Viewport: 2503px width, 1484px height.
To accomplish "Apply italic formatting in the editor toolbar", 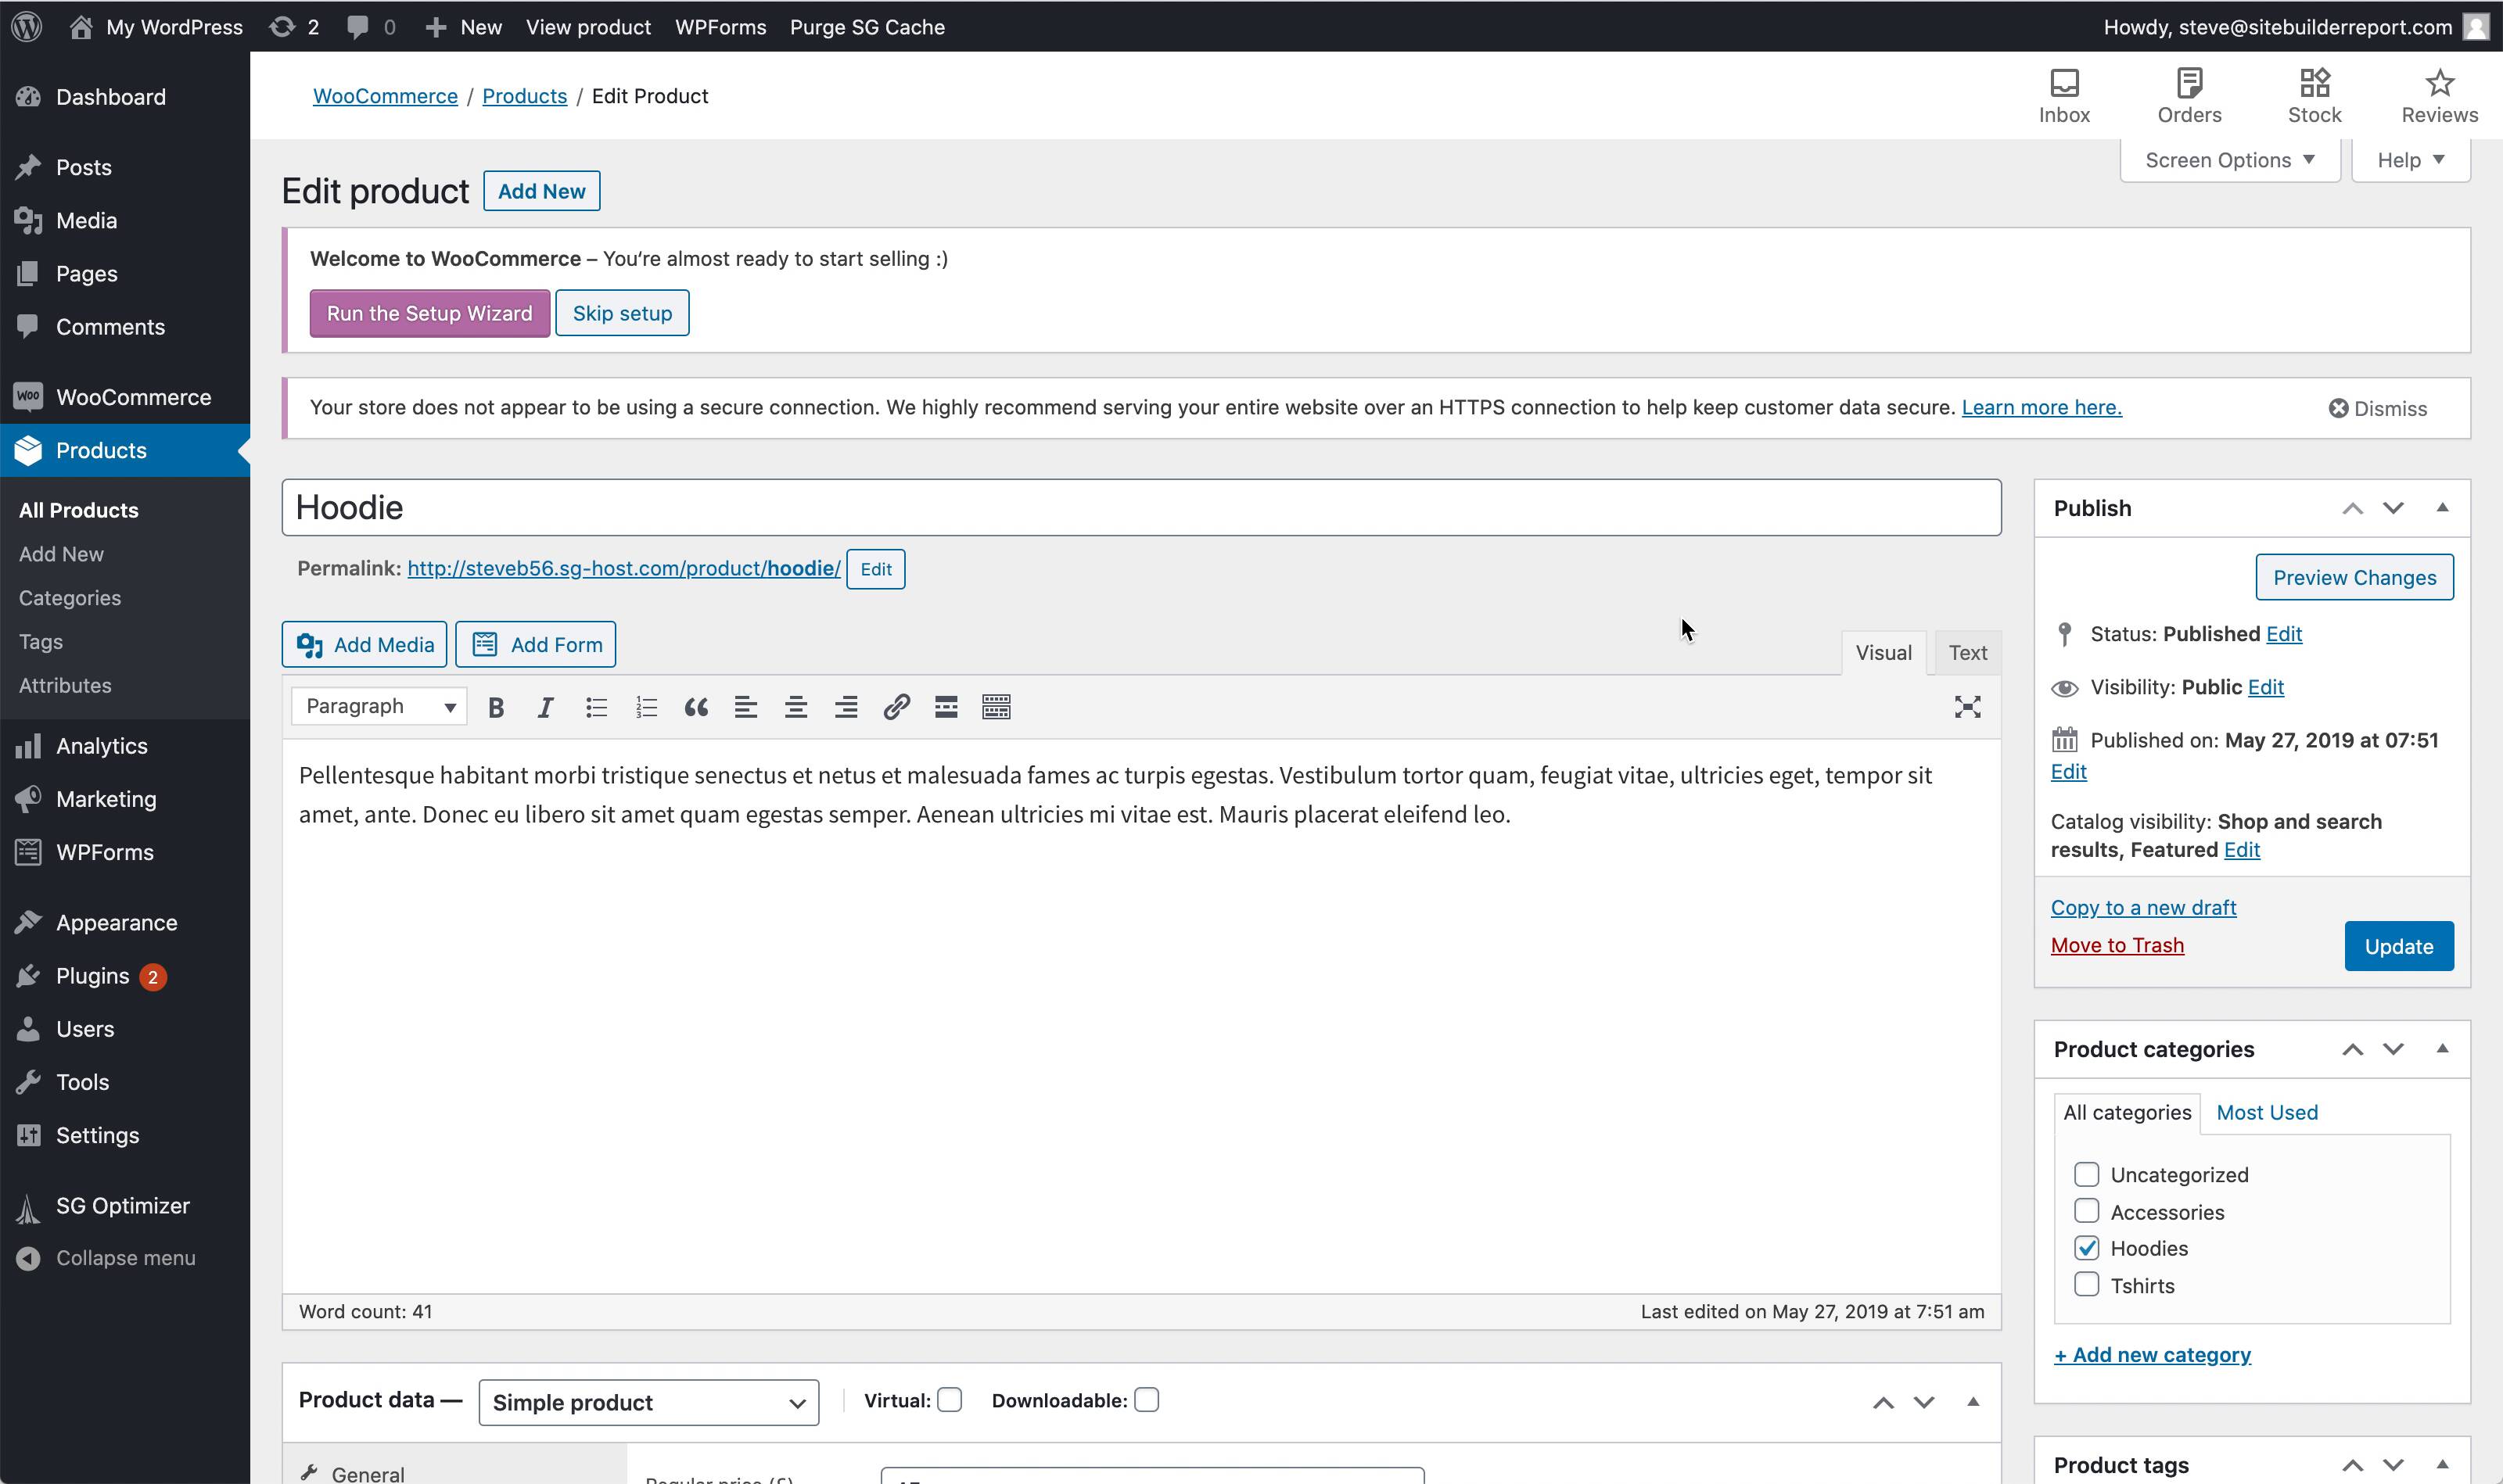I will tap(545, 708).
